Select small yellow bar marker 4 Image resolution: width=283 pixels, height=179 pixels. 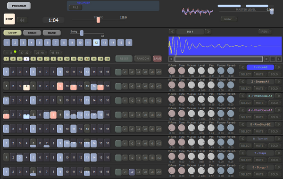[26, 59]
